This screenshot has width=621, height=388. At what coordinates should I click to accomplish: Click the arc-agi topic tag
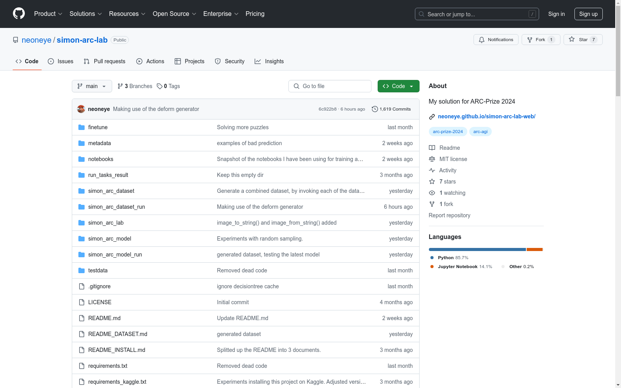(x=480, y=132)
